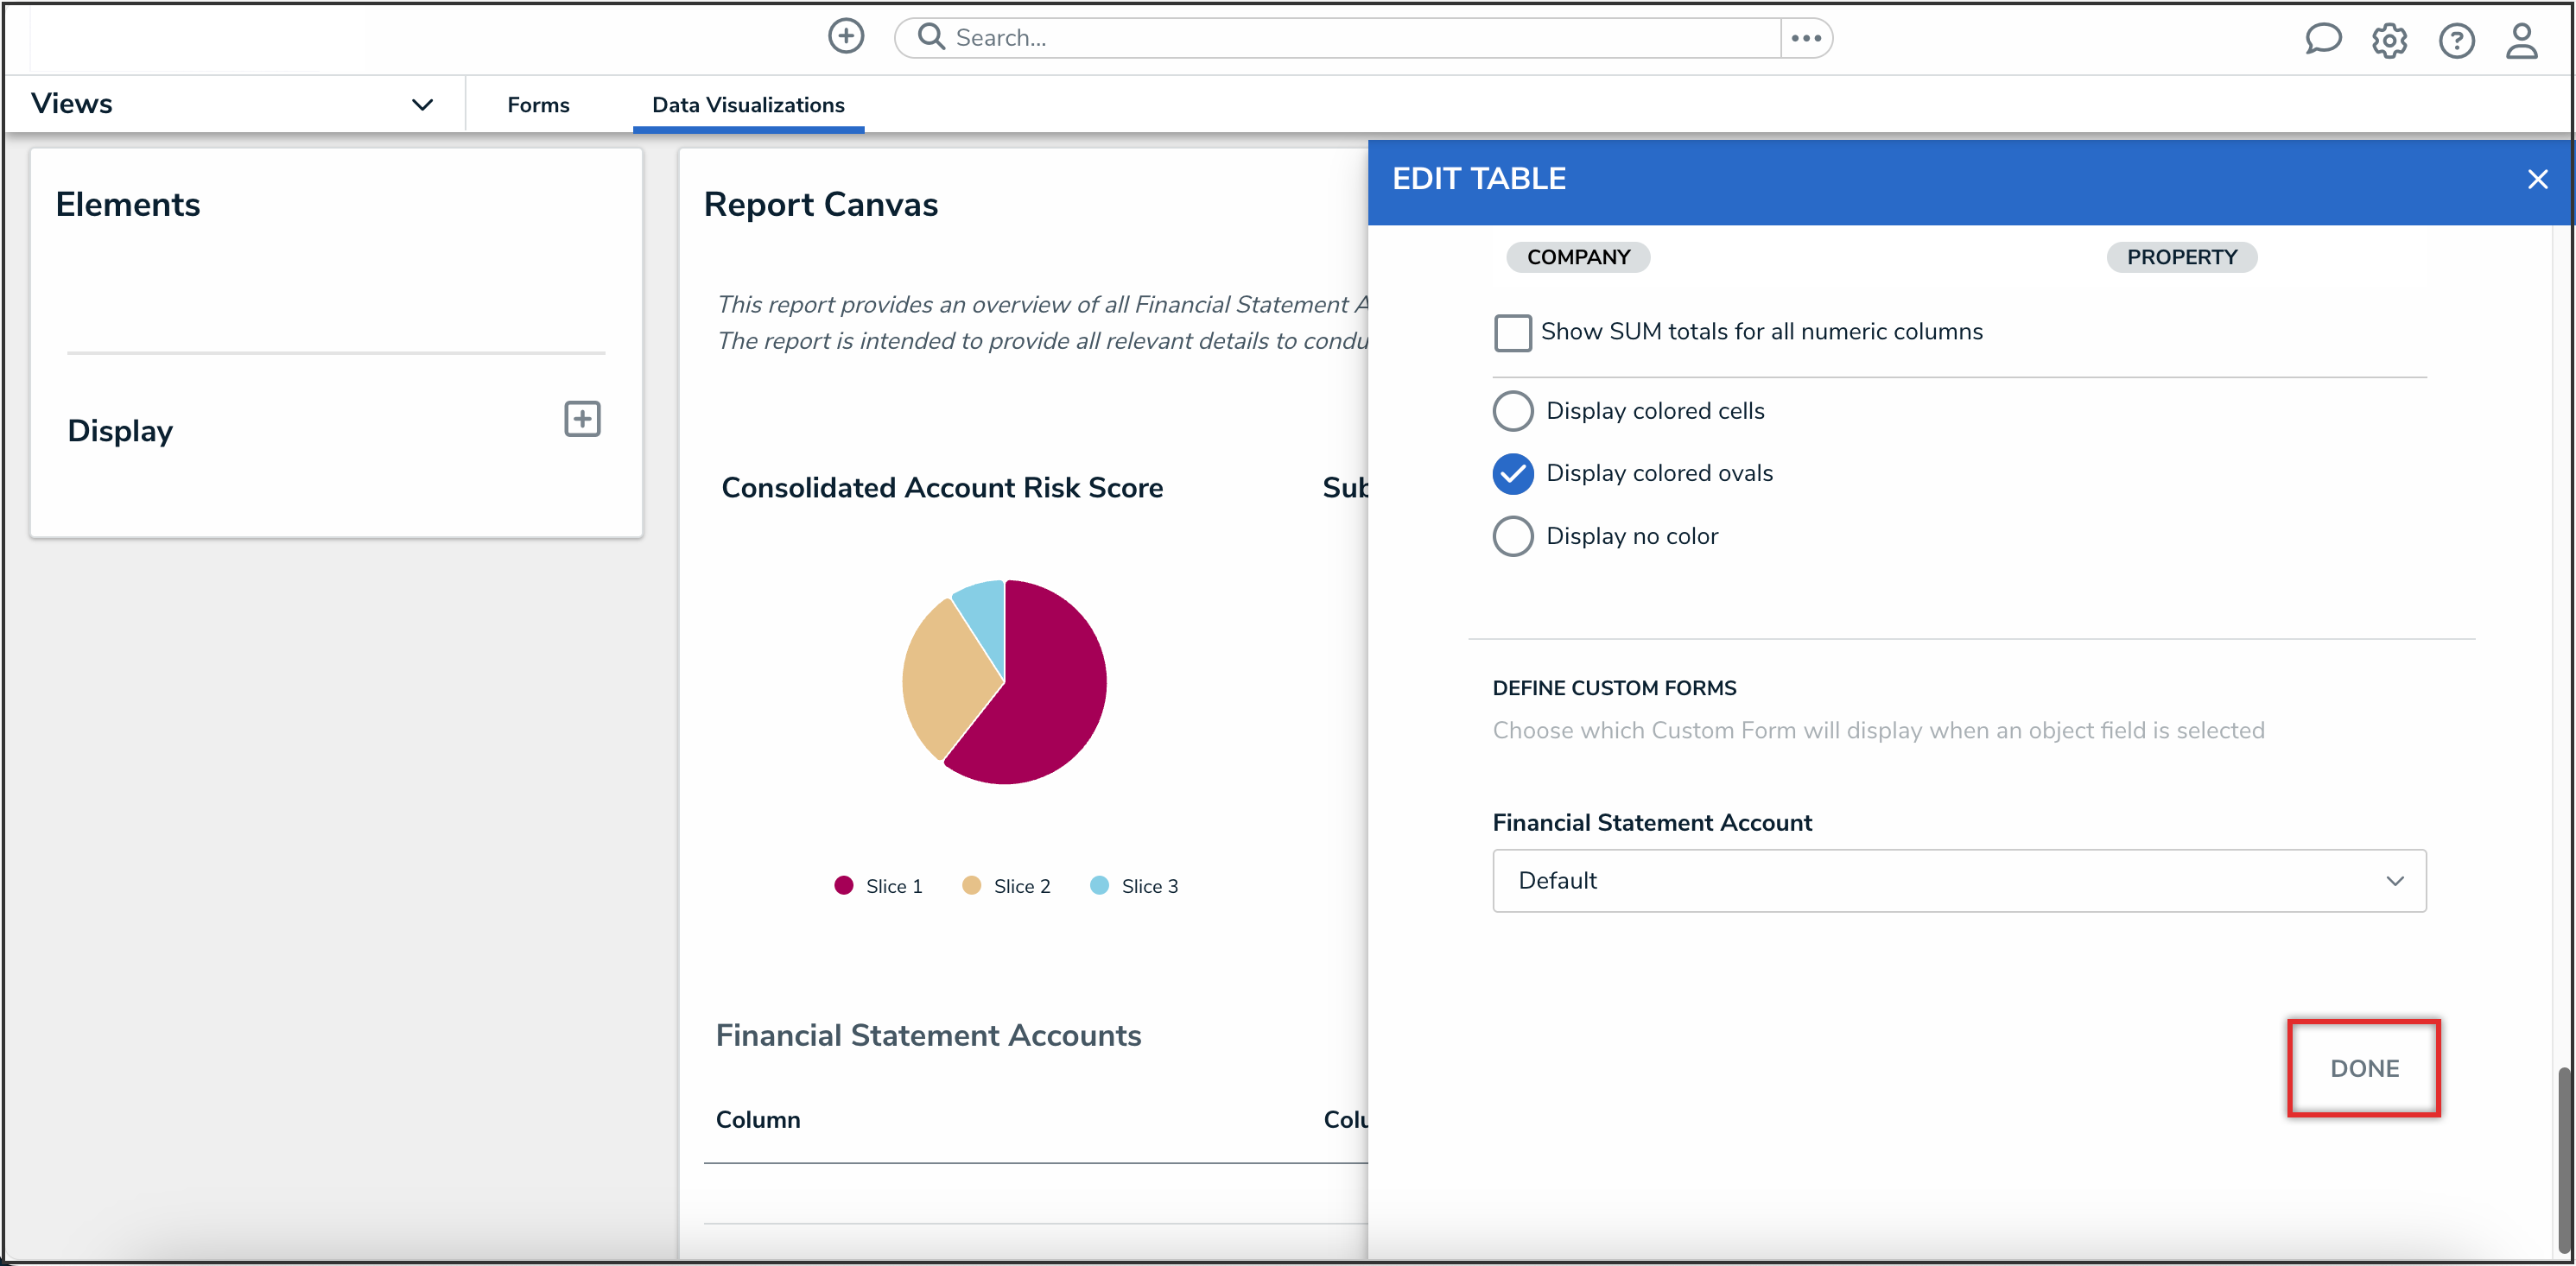Select Display colored cells option
Viewport: 2576px width, 1266px height.
coord(1512,411)
